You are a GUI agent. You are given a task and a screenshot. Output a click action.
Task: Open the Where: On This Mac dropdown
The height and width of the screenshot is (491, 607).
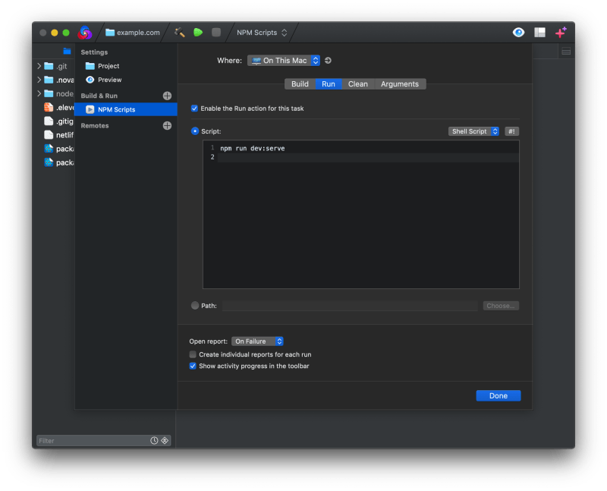click(x=284, y=60)
